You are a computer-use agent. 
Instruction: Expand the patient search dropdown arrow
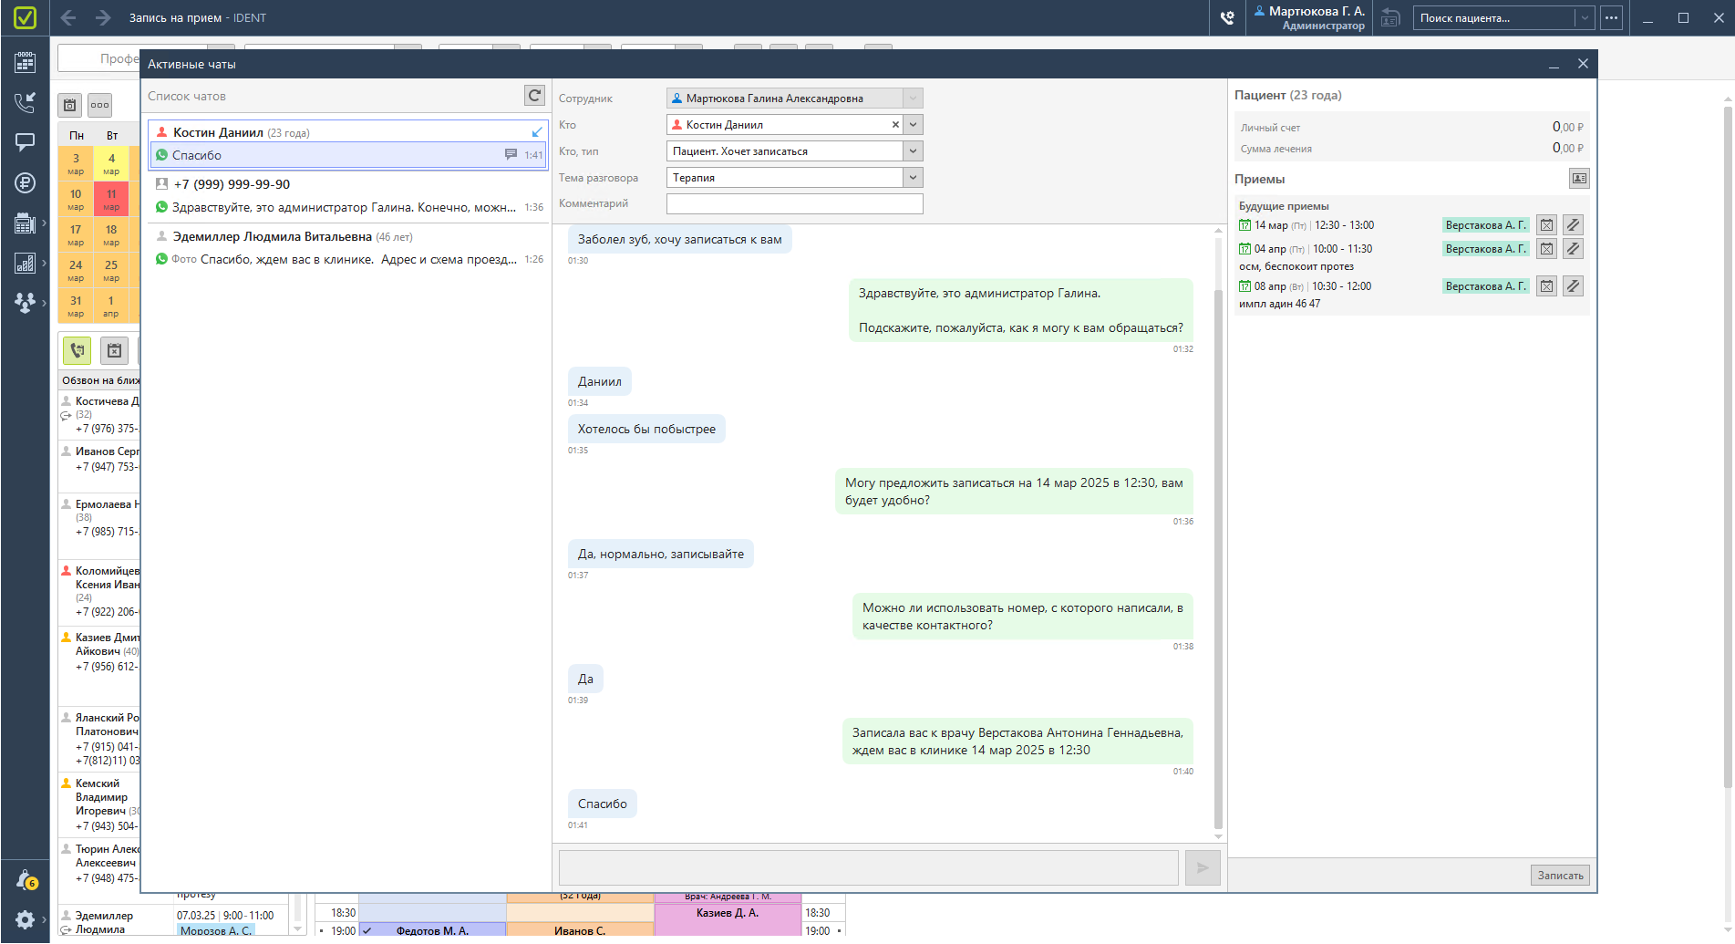coord(1585,17)
